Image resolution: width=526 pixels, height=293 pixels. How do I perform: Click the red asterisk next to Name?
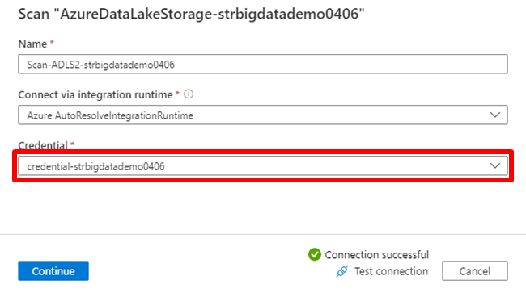pos(52,43)
